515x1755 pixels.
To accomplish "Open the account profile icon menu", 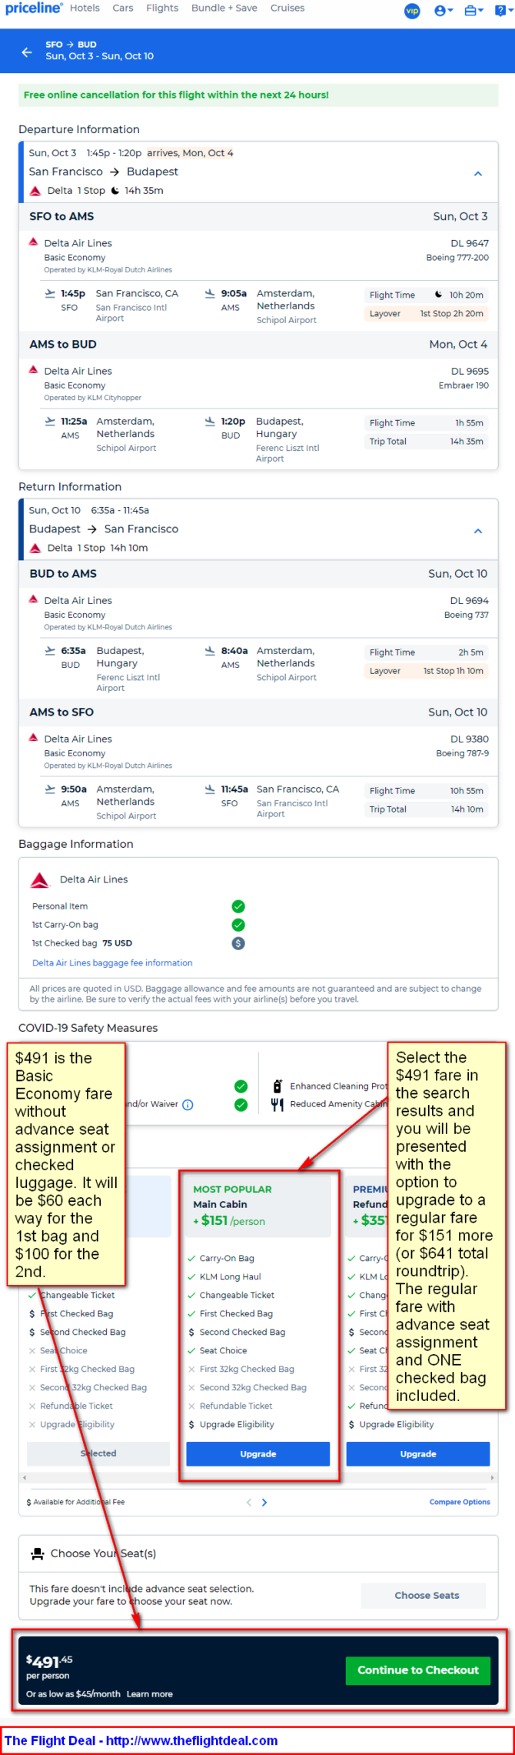I will [444, 11].
